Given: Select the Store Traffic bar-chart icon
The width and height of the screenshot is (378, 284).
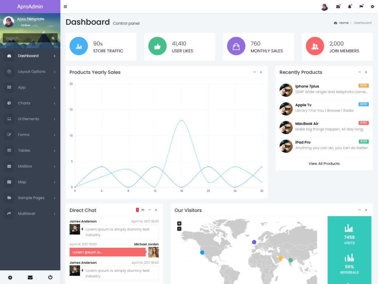Looking at the screenshot, I should coord(78,47).
